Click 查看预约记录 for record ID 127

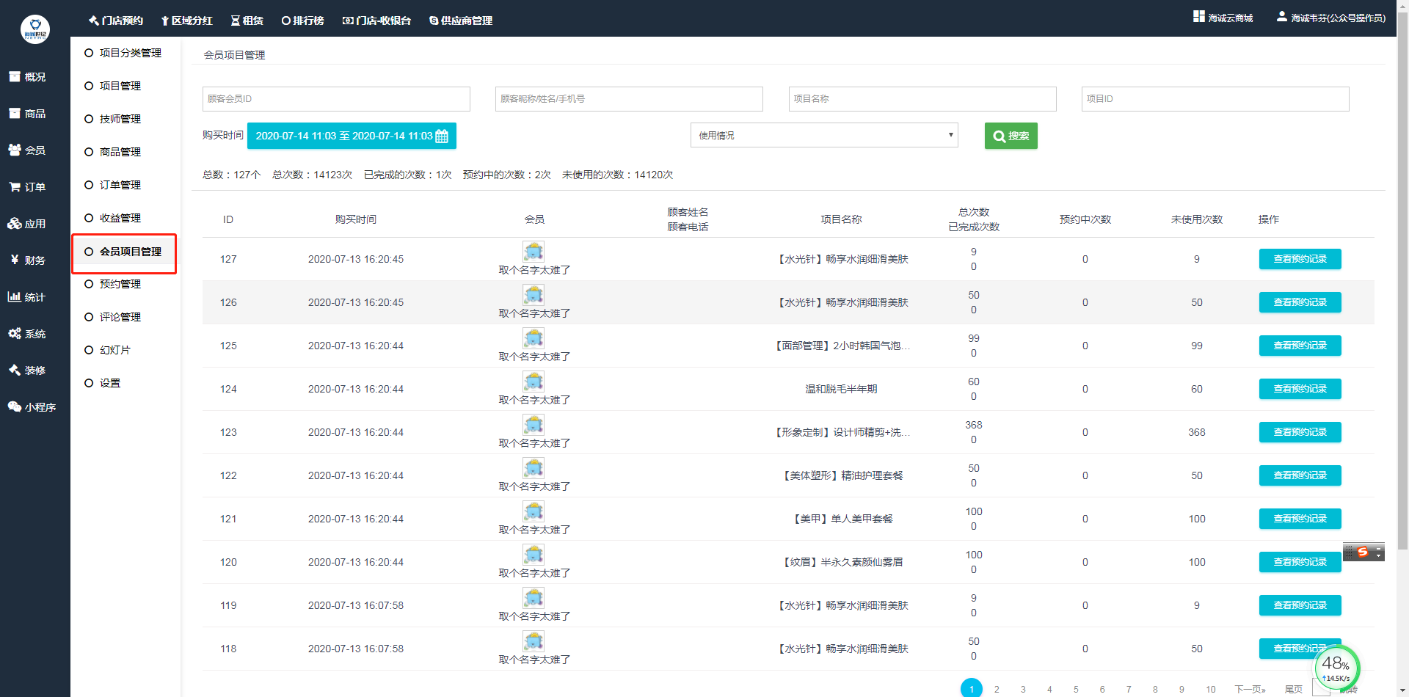click(x=1300, y=259)
